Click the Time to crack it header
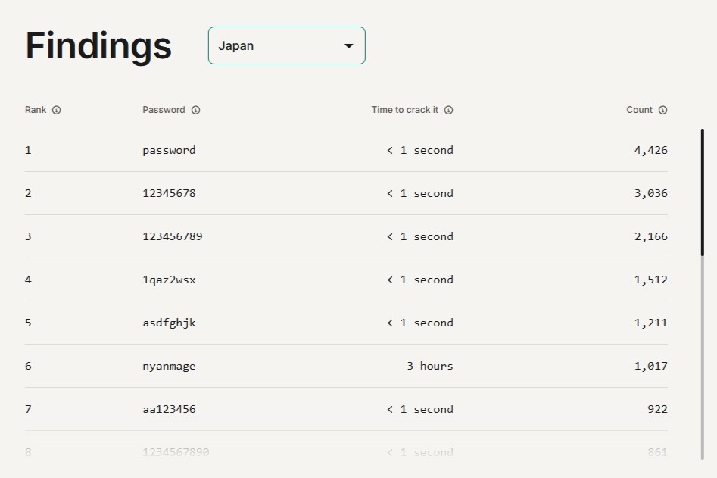717x478 pixels. [x=404, y=110]
